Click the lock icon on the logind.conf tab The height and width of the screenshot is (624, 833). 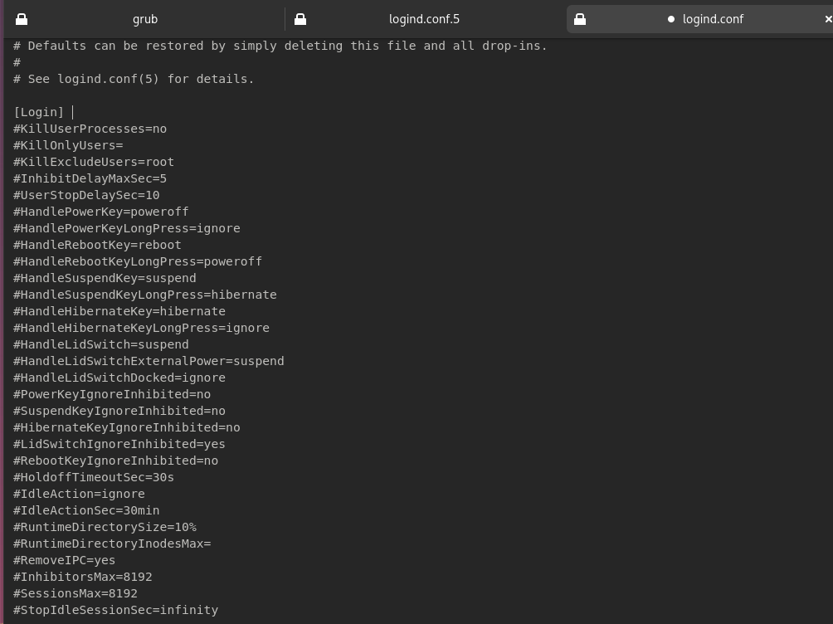tap(580, 19)
